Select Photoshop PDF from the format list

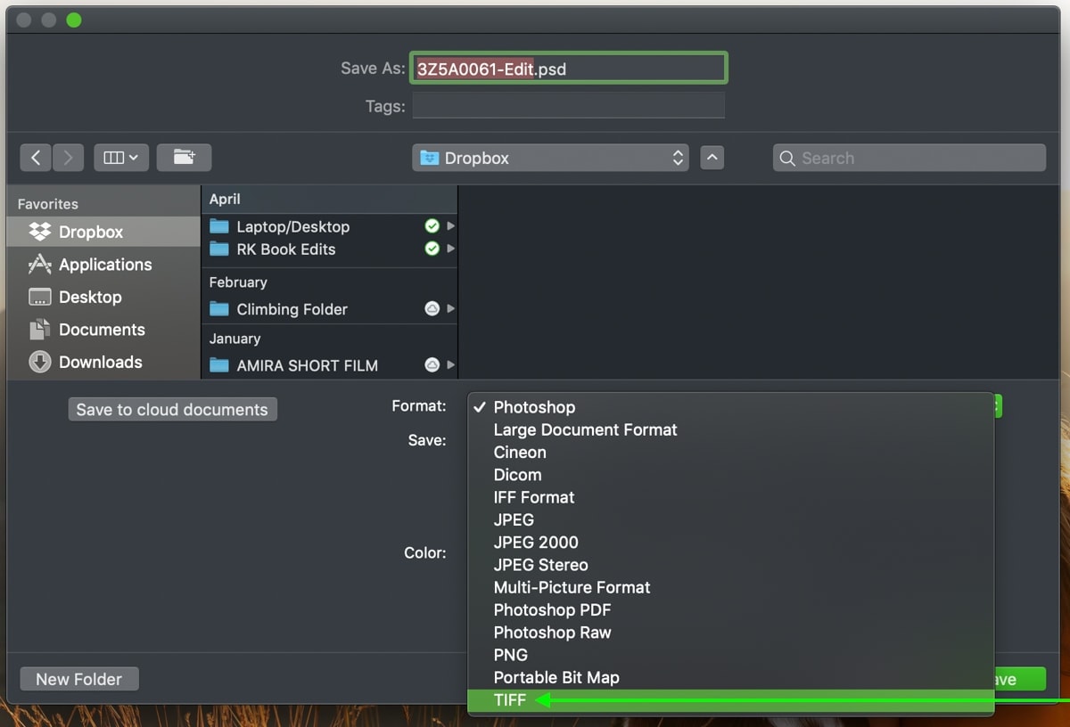(552, 609)
